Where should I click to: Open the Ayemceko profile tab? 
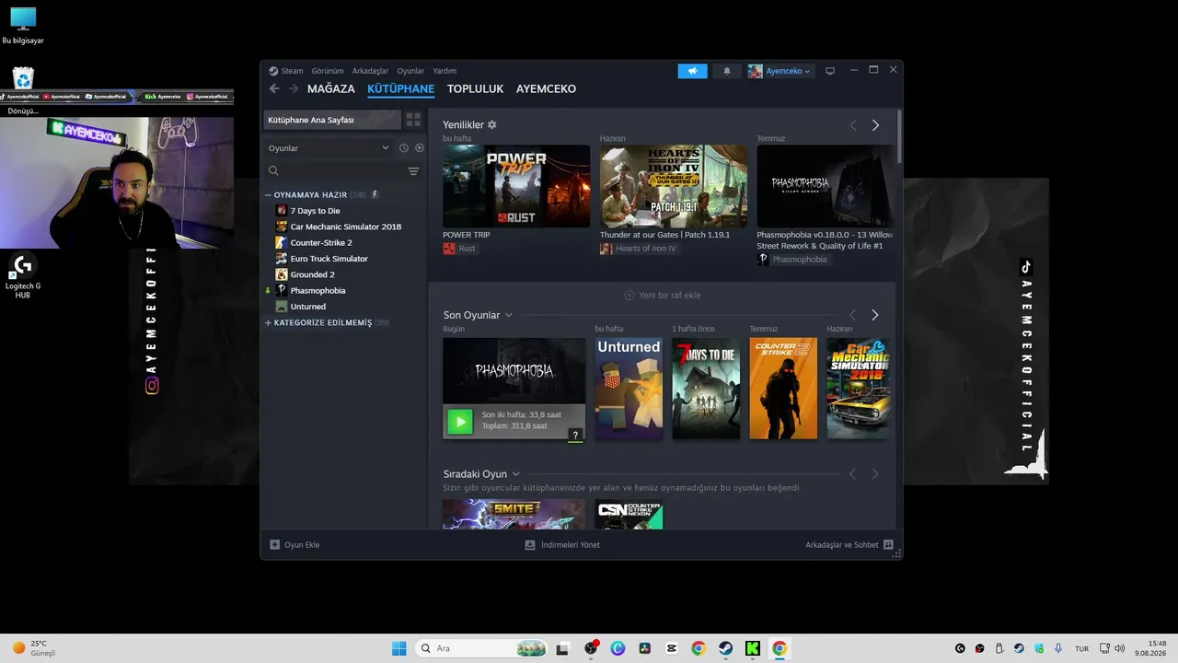click(546, 89)
